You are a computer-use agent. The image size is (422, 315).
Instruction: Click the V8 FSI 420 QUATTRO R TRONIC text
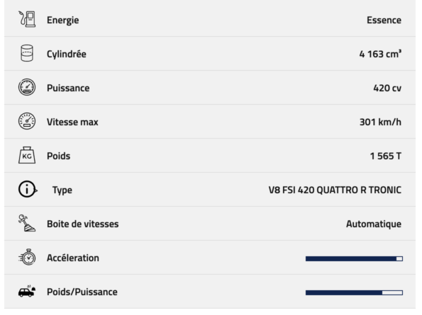pyautogui.click(x=335, y=190)
